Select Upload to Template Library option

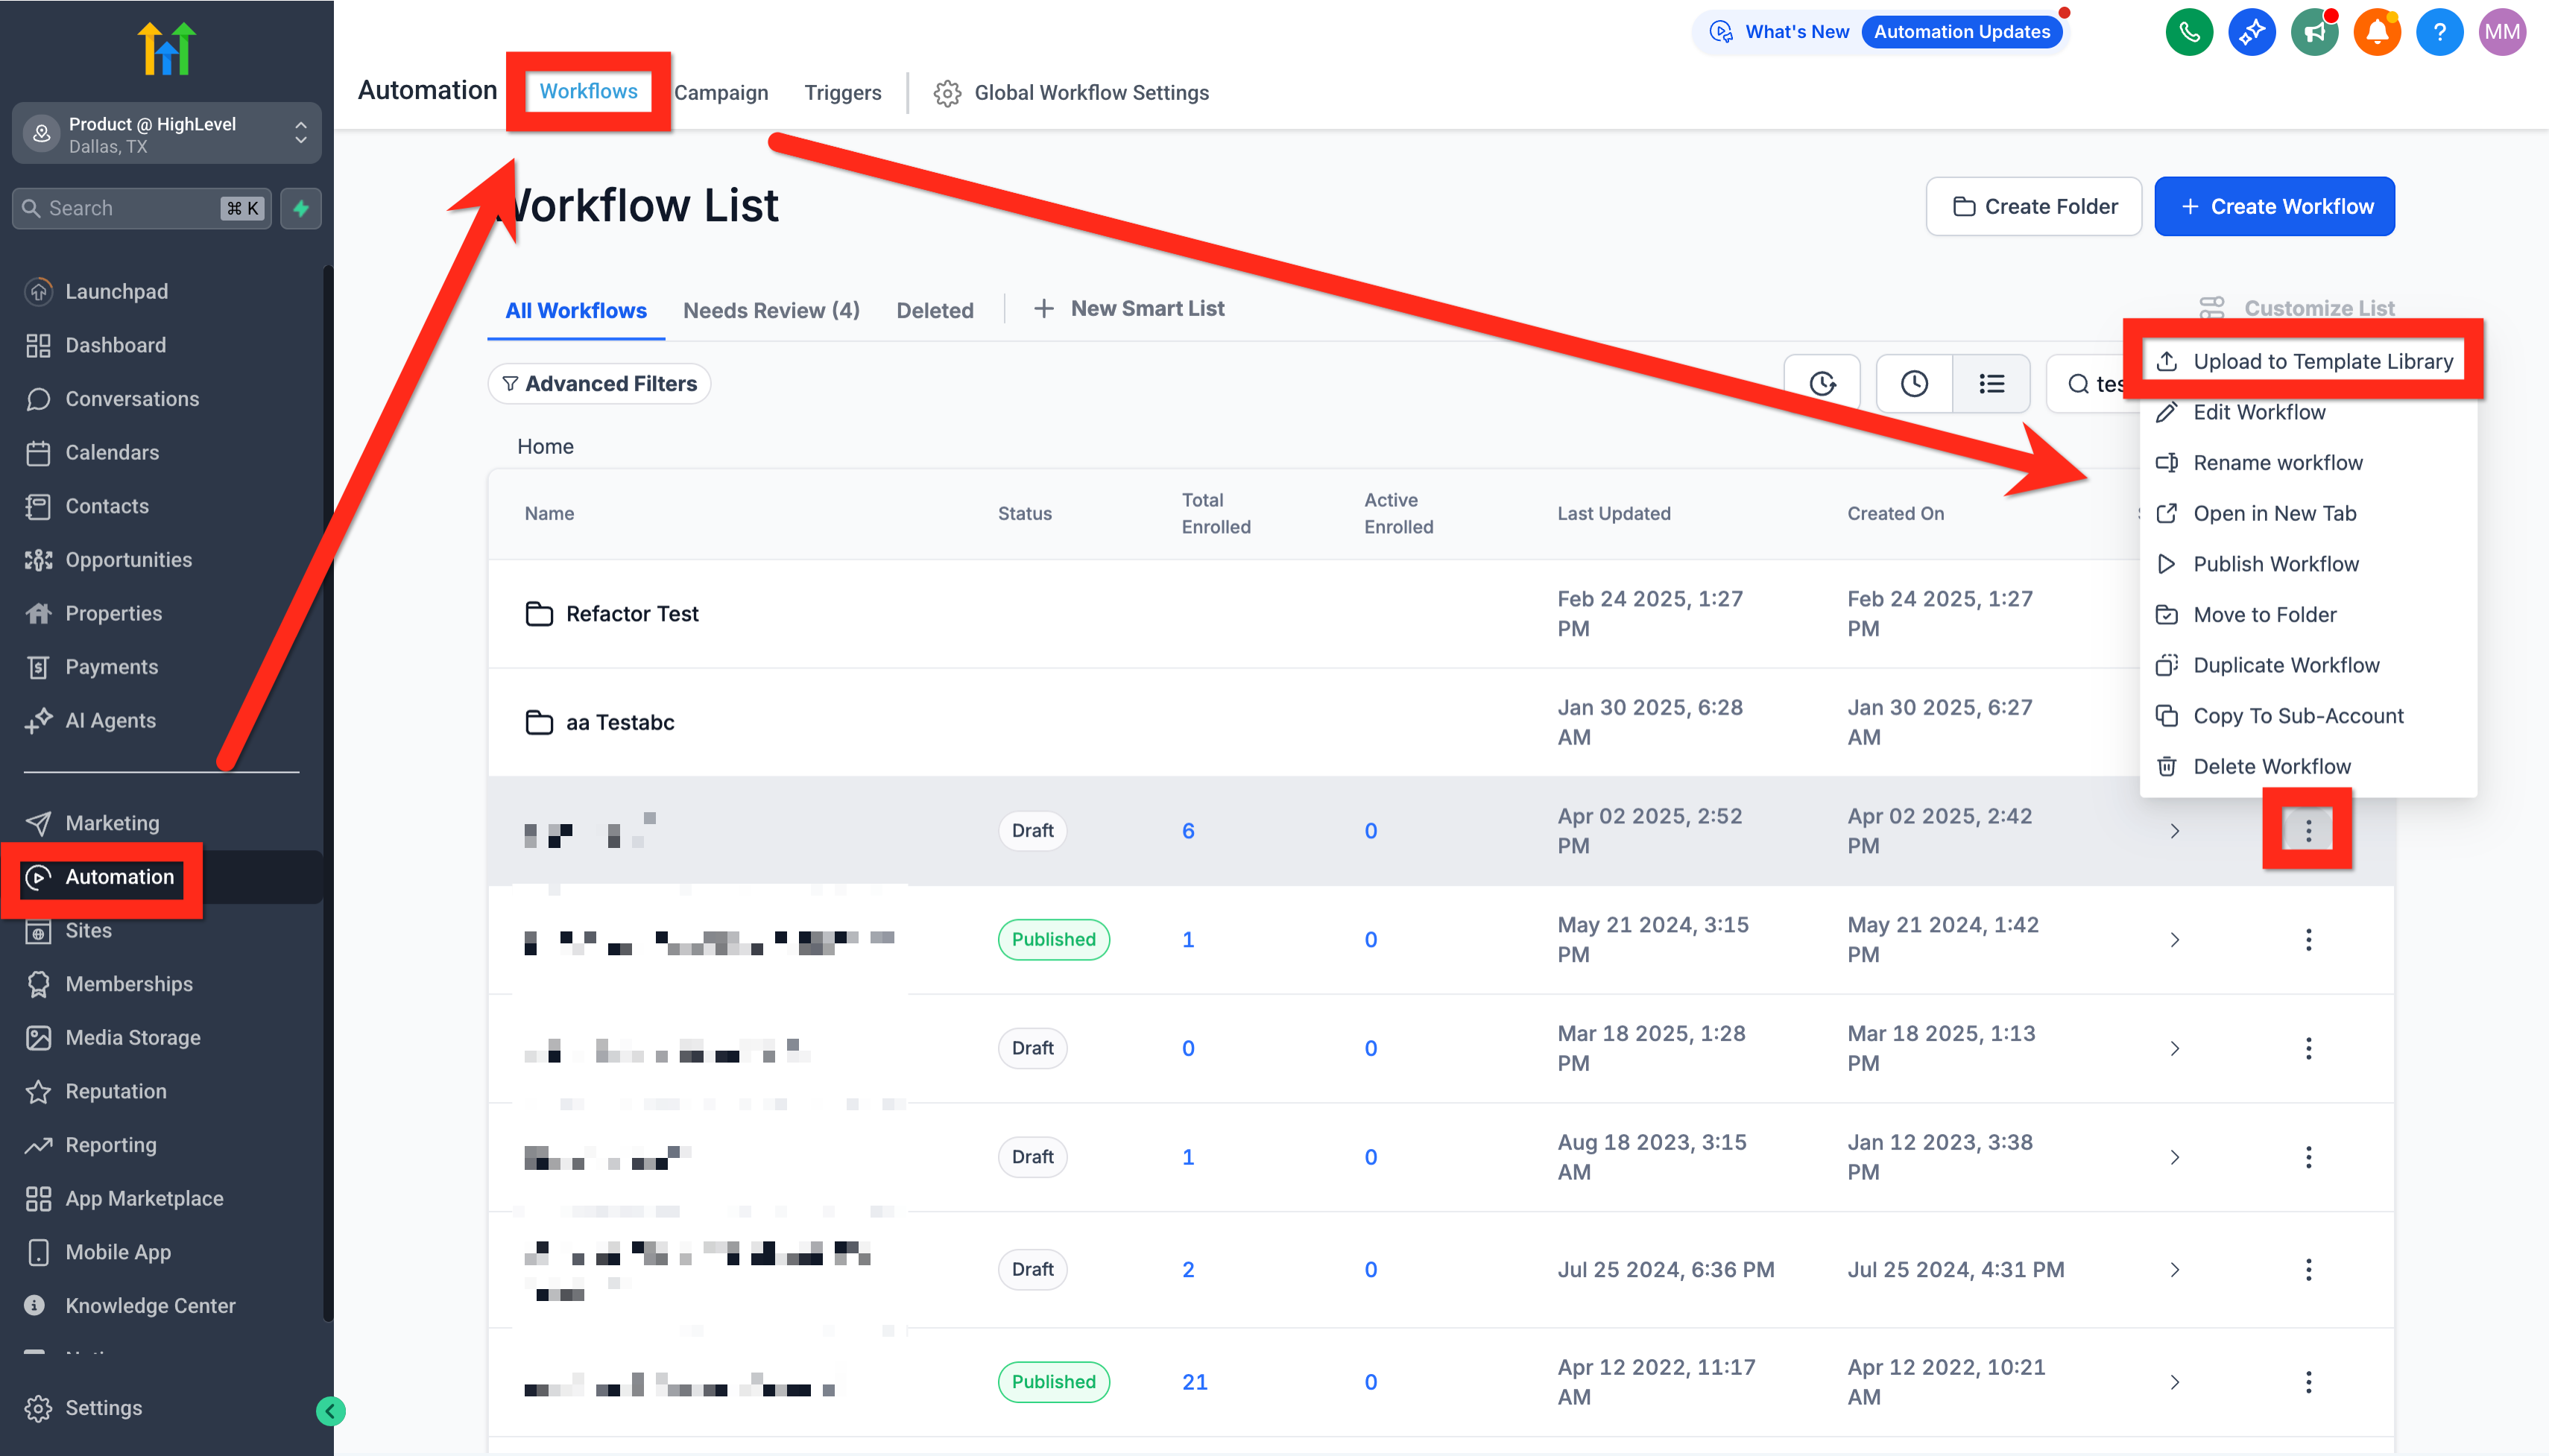2322,361
